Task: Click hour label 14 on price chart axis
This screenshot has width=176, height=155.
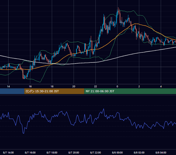Action: pyautogui.click(x=9, y=87)
